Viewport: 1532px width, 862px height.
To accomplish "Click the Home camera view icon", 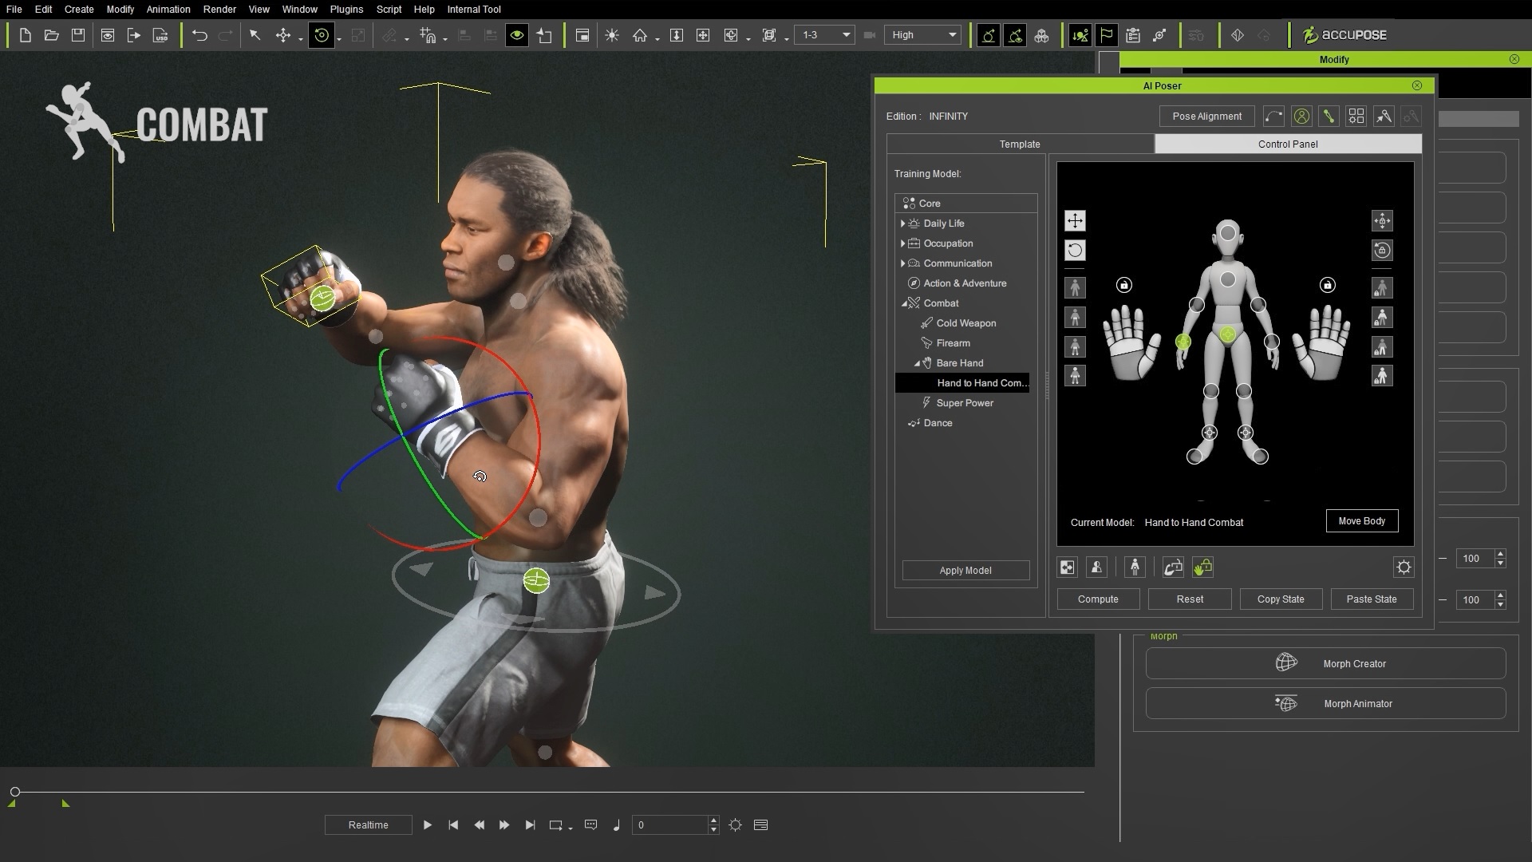I will tap(639, 35).
